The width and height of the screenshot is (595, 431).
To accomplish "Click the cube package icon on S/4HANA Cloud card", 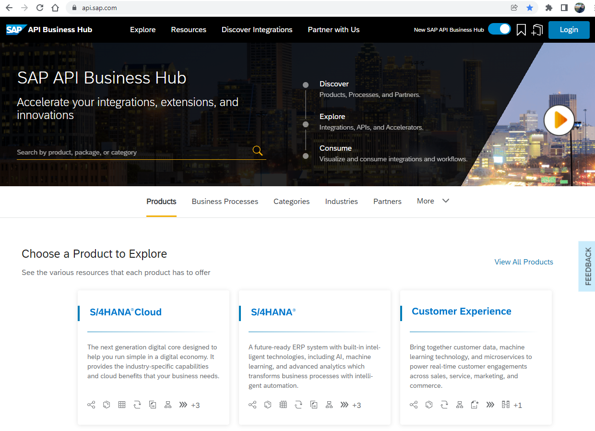I will [107, 405].
